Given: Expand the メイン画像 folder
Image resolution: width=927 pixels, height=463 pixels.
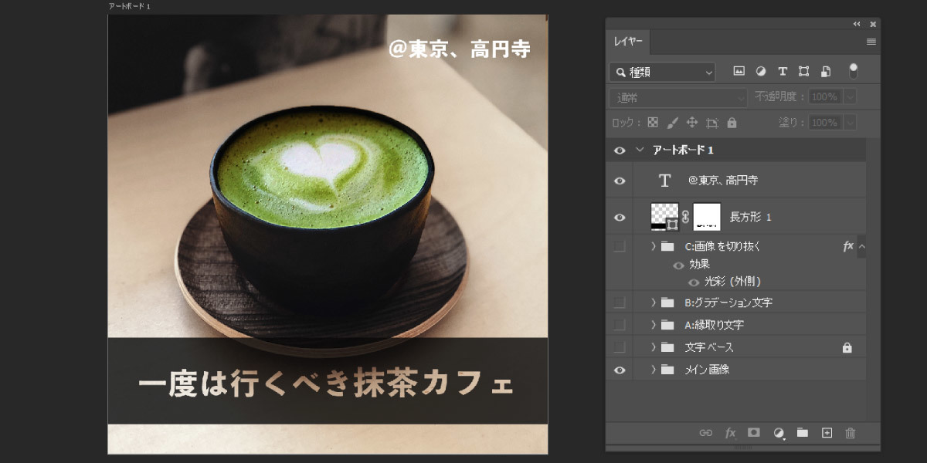Looking at the screenshot, I should [x=654, y=370].
